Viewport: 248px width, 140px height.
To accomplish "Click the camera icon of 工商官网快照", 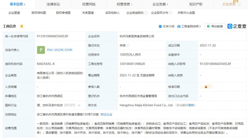I will [179, 27].
